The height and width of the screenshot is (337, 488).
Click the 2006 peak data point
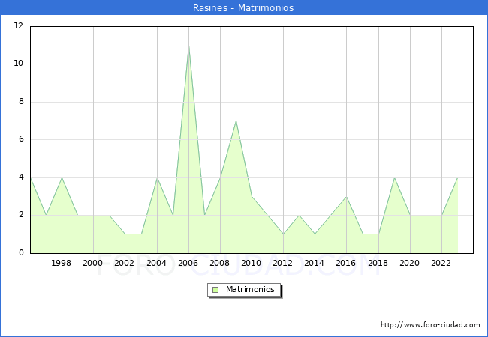pyautogui.click(x=188, y=46)
